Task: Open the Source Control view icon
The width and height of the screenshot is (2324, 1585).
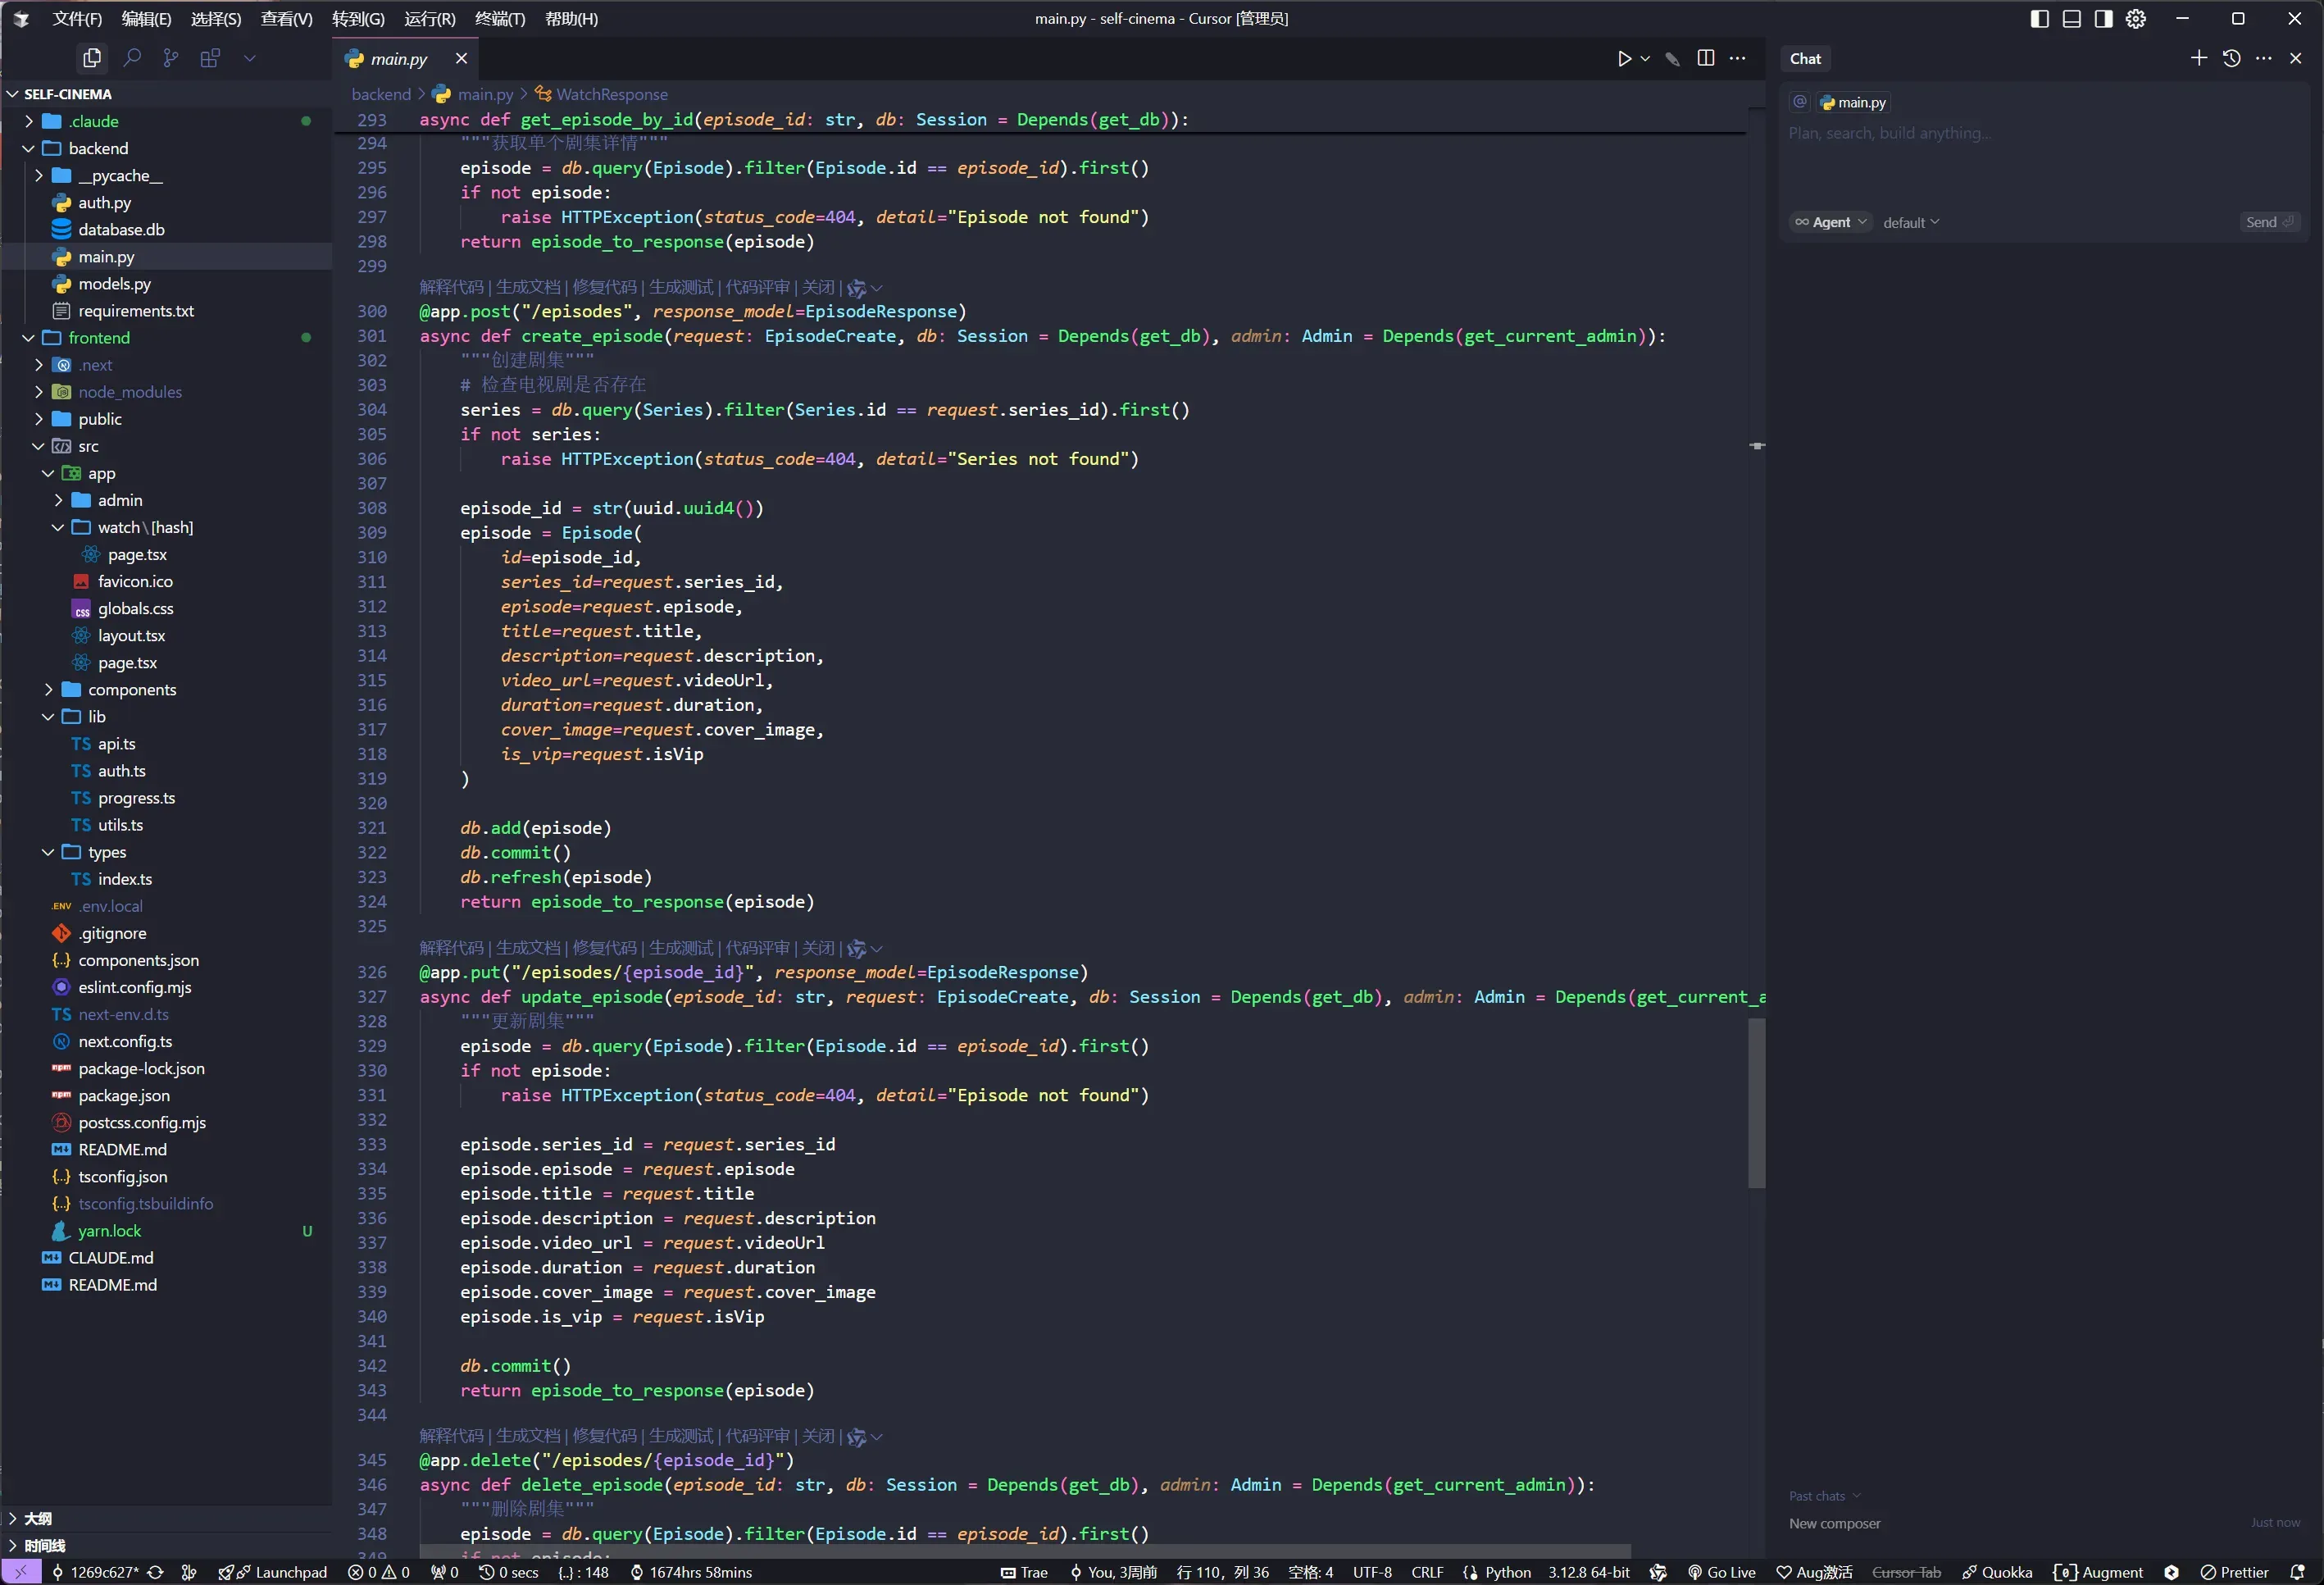Action: (171, 58)
